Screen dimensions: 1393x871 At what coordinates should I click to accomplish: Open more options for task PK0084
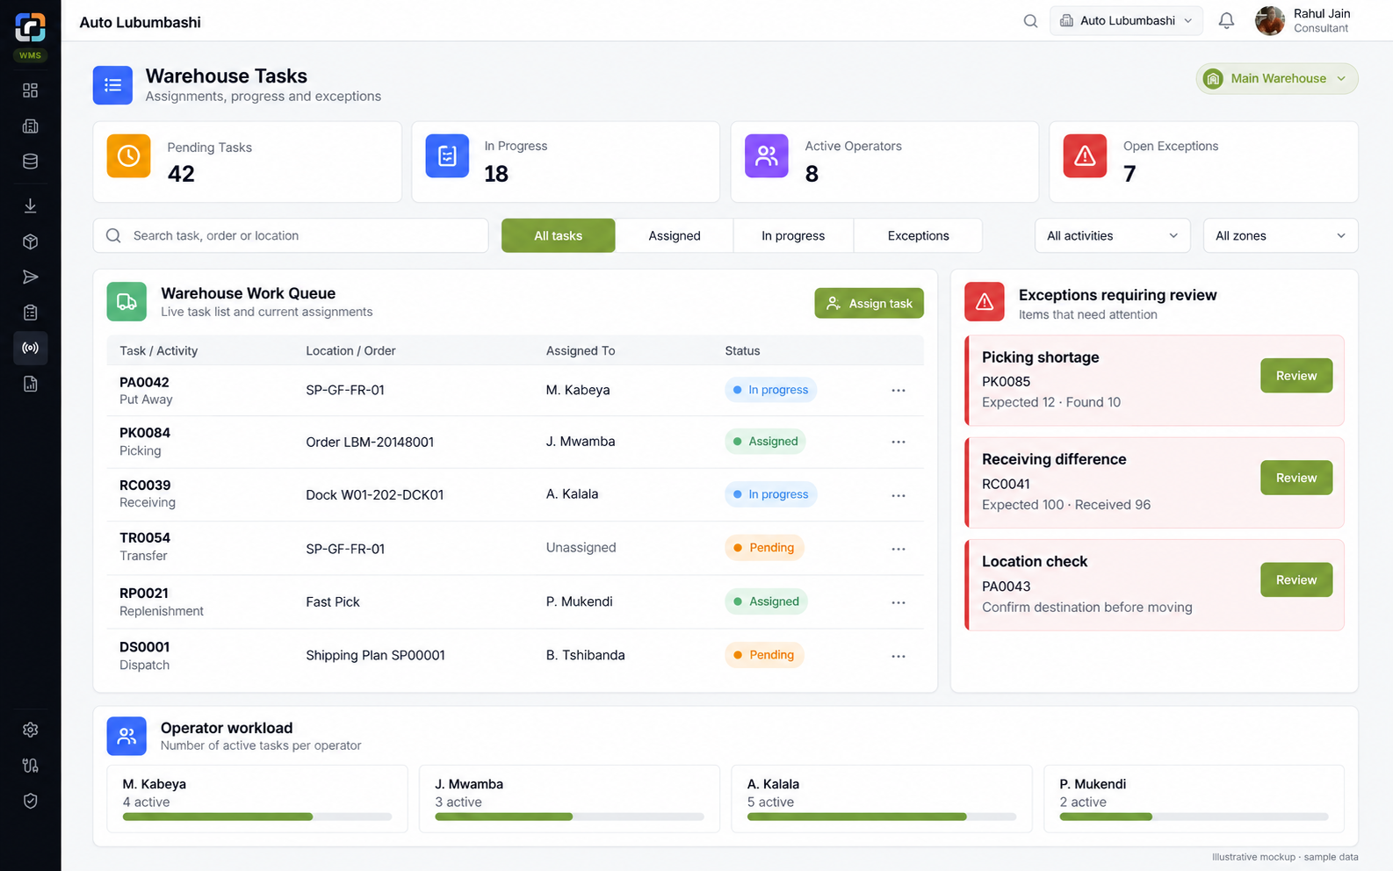click(899, 442)
